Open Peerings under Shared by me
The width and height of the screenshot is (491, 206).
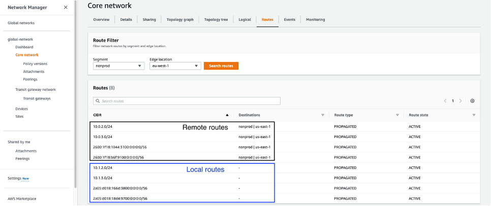pyautogui.click(x=22, y=159)
